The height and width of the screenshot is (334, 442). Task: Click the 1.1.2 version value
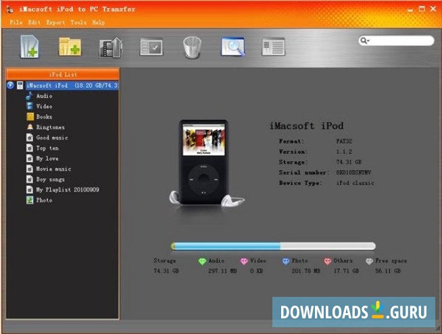tap(344, 151)
